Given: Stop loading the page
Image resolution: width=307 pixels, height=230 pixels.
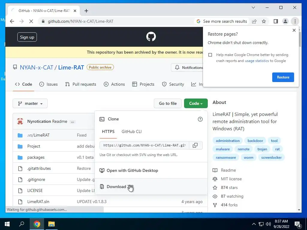Looking at the screenshot, I should click(x=31, y=21).
